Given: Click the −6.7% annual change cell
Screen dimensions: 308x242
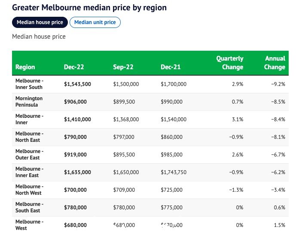Looking at the screenshot, I should point(278,154).
